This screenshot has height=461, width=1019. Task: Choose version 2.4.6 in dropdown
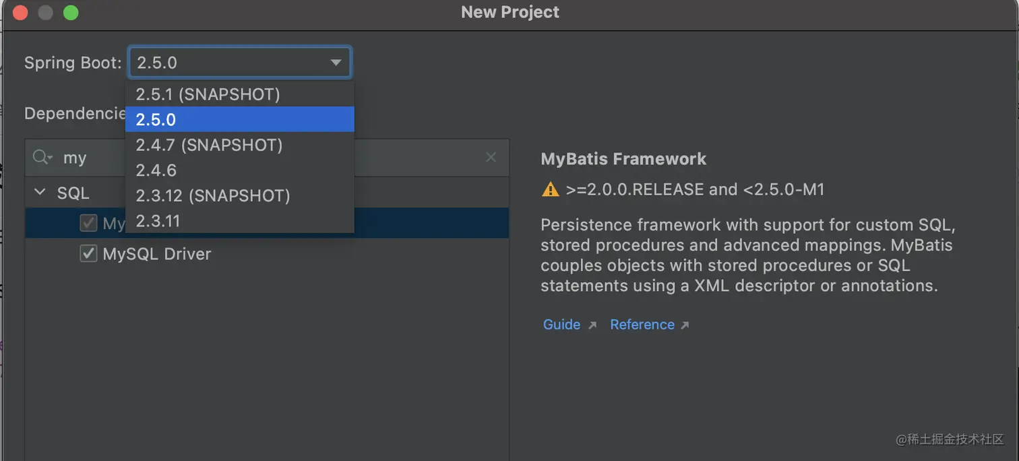pos(156,170)
